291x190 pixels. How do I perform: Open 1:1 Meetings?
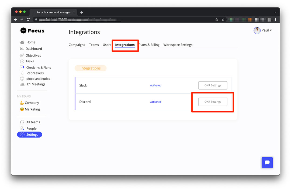tap(36, 84)
